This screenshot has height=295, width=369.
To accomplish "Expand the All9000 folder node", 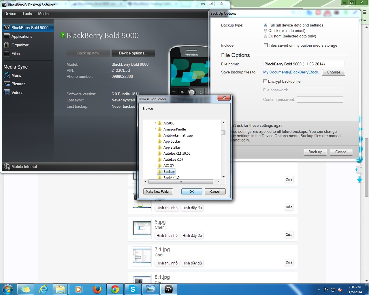I will [x=155, y=123].
